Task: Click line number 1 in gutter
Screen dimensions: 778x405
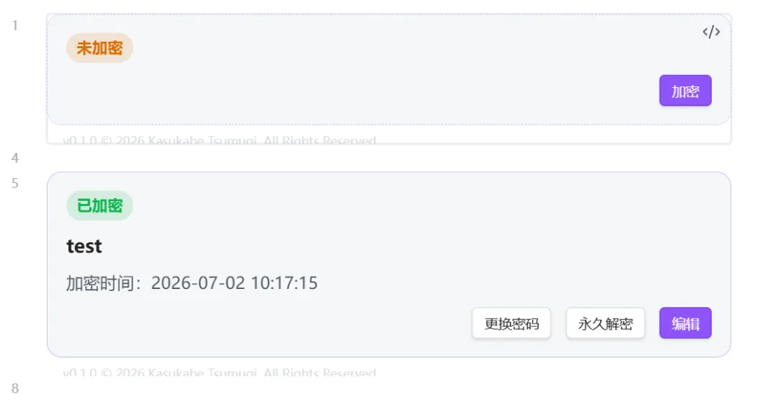Action: click(x=15, y=25)
